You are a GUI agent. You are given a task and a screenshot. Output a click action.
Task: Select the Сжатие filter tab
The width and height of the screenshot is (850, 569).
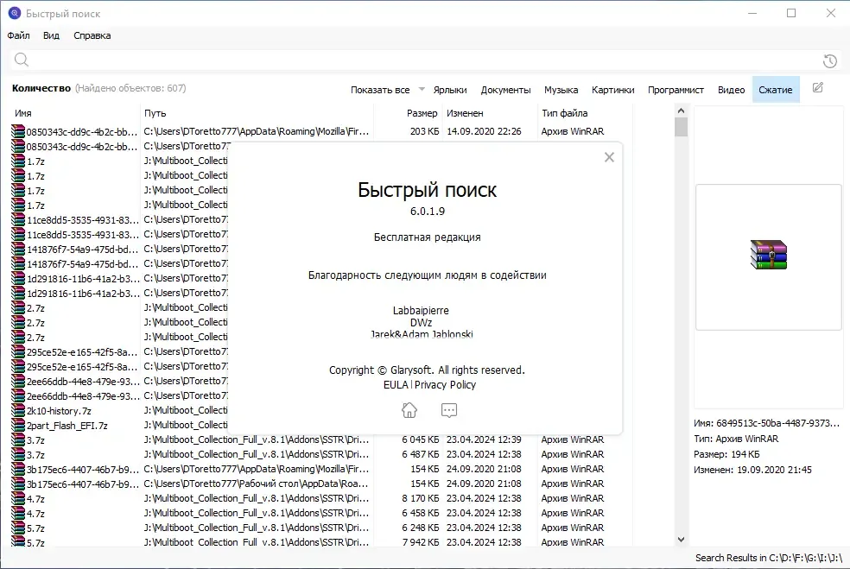776,90
